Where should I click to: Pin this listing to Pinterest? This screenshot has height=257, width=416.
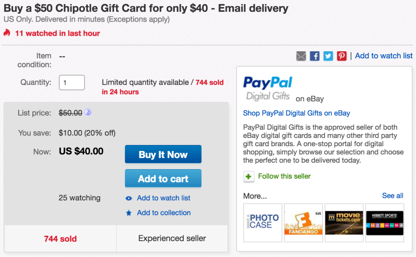click(341, 55)
